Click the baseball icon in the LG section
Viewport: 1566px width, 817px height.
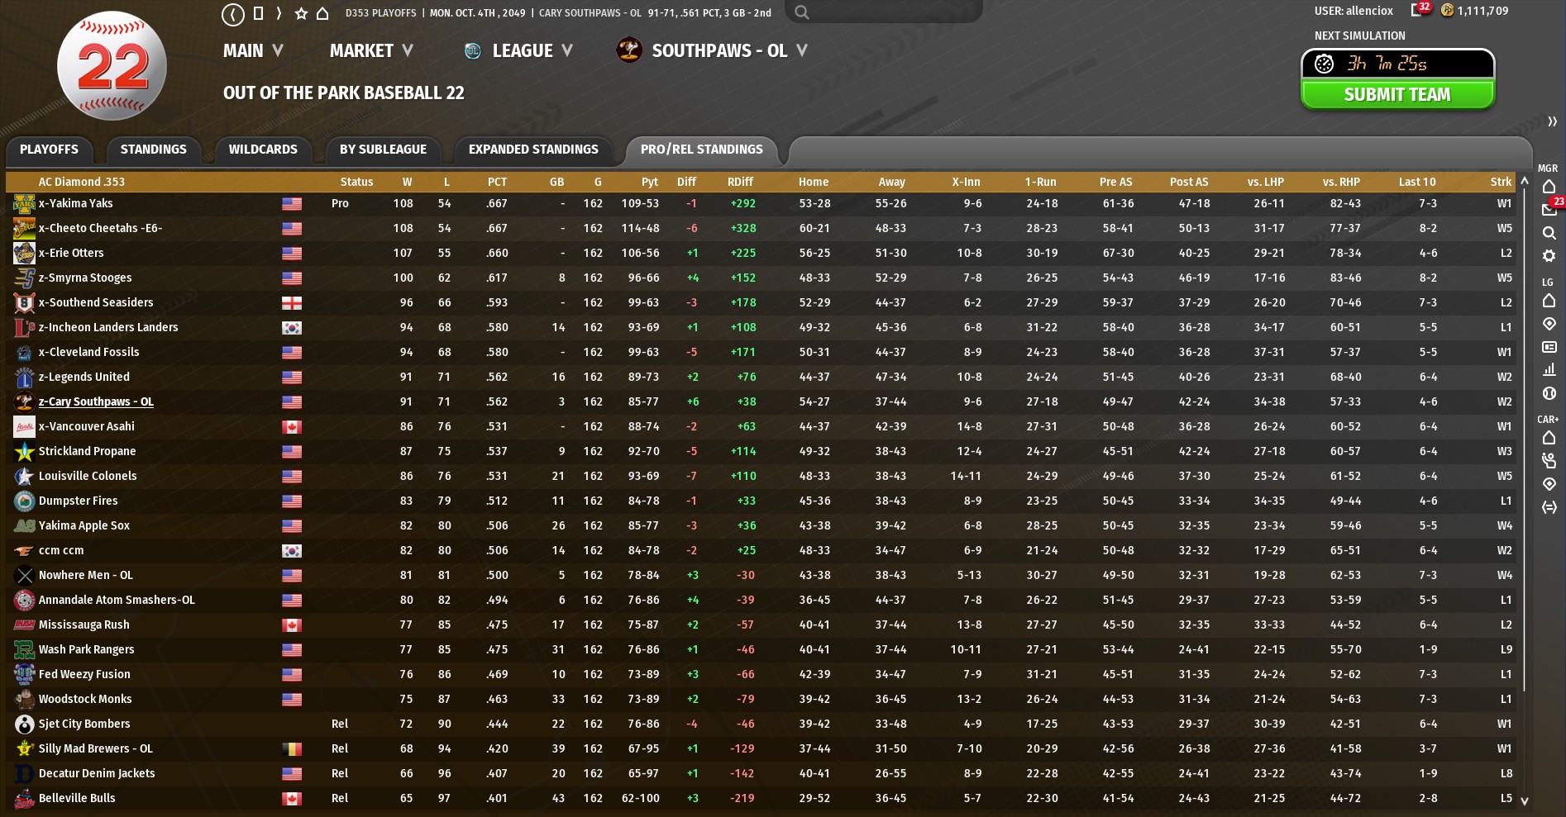[1549, 393]
